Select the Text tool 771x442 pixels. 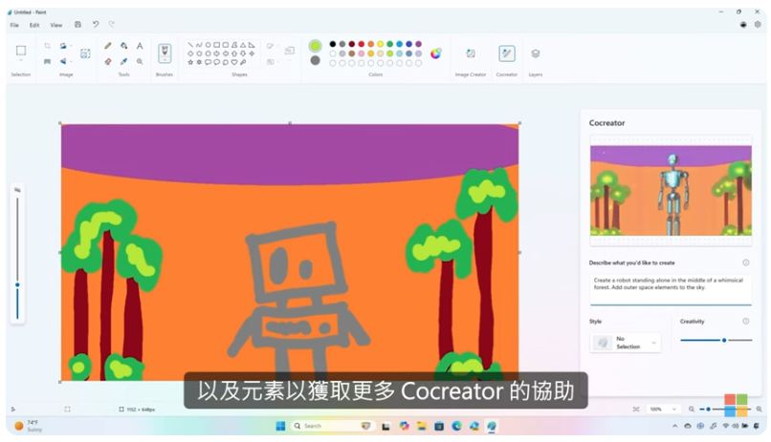140,46
